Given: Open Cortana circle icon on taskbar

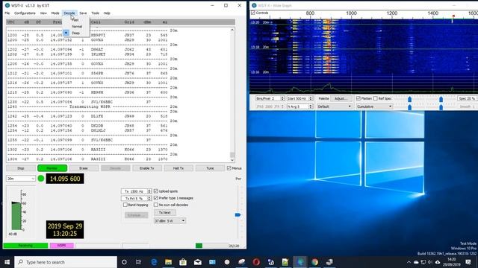Looking at the screenshot, I should coord(124,262).
